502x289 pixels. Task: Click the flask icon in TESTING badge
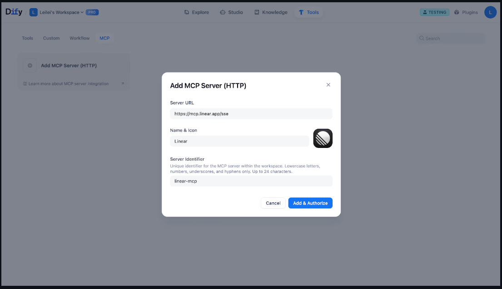coord(425,12)
